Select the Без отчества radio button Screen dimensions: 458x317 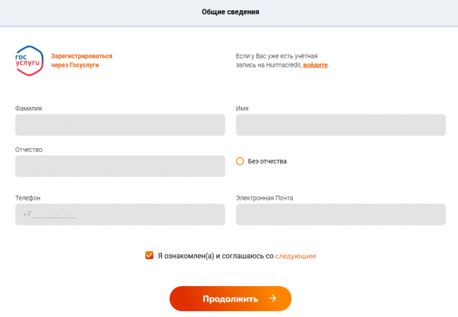coord(240,161)
